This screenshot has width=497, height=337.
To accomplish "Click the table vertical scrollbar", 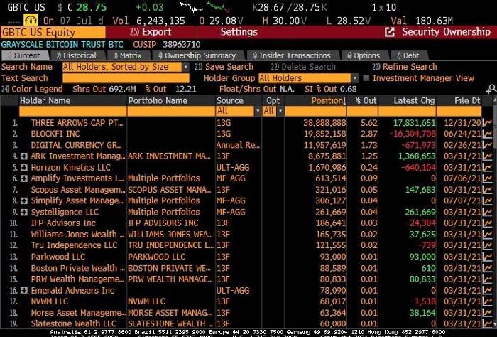I will point(495,213).
